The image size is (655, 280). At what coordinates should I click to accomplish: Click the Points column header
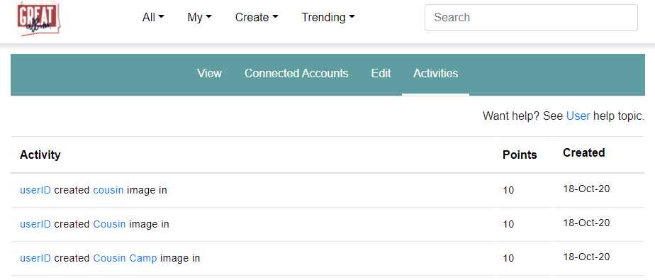tap(520, 155)
